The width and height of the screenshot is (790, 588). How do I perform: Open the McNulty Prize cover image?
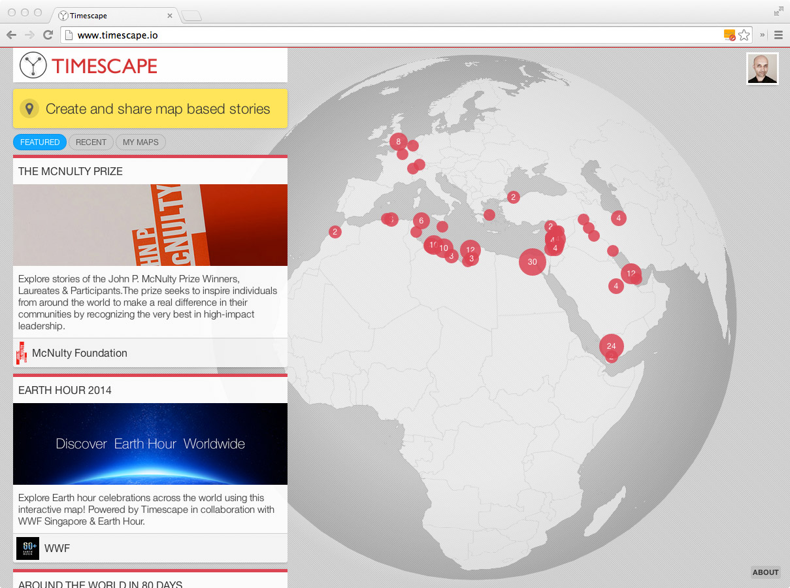click(150, 225)
